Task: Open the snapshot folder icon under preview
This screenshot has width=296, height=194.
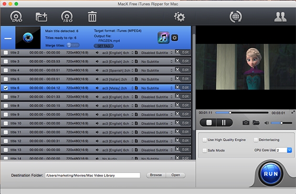Action: (256, 123)
